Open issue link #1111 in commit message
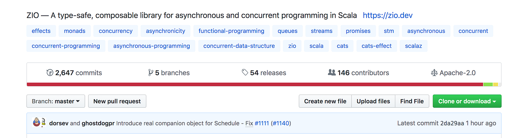Screen dimensions: 528x138 click(x=262, y=124)
